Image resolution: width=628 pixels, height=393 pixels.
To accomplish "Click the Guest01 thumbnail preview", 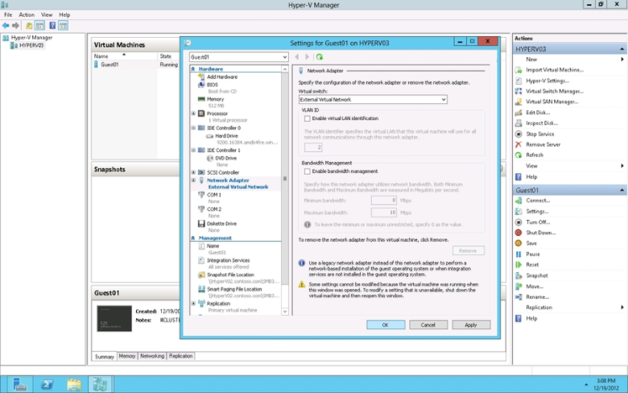I will (114, 318).
